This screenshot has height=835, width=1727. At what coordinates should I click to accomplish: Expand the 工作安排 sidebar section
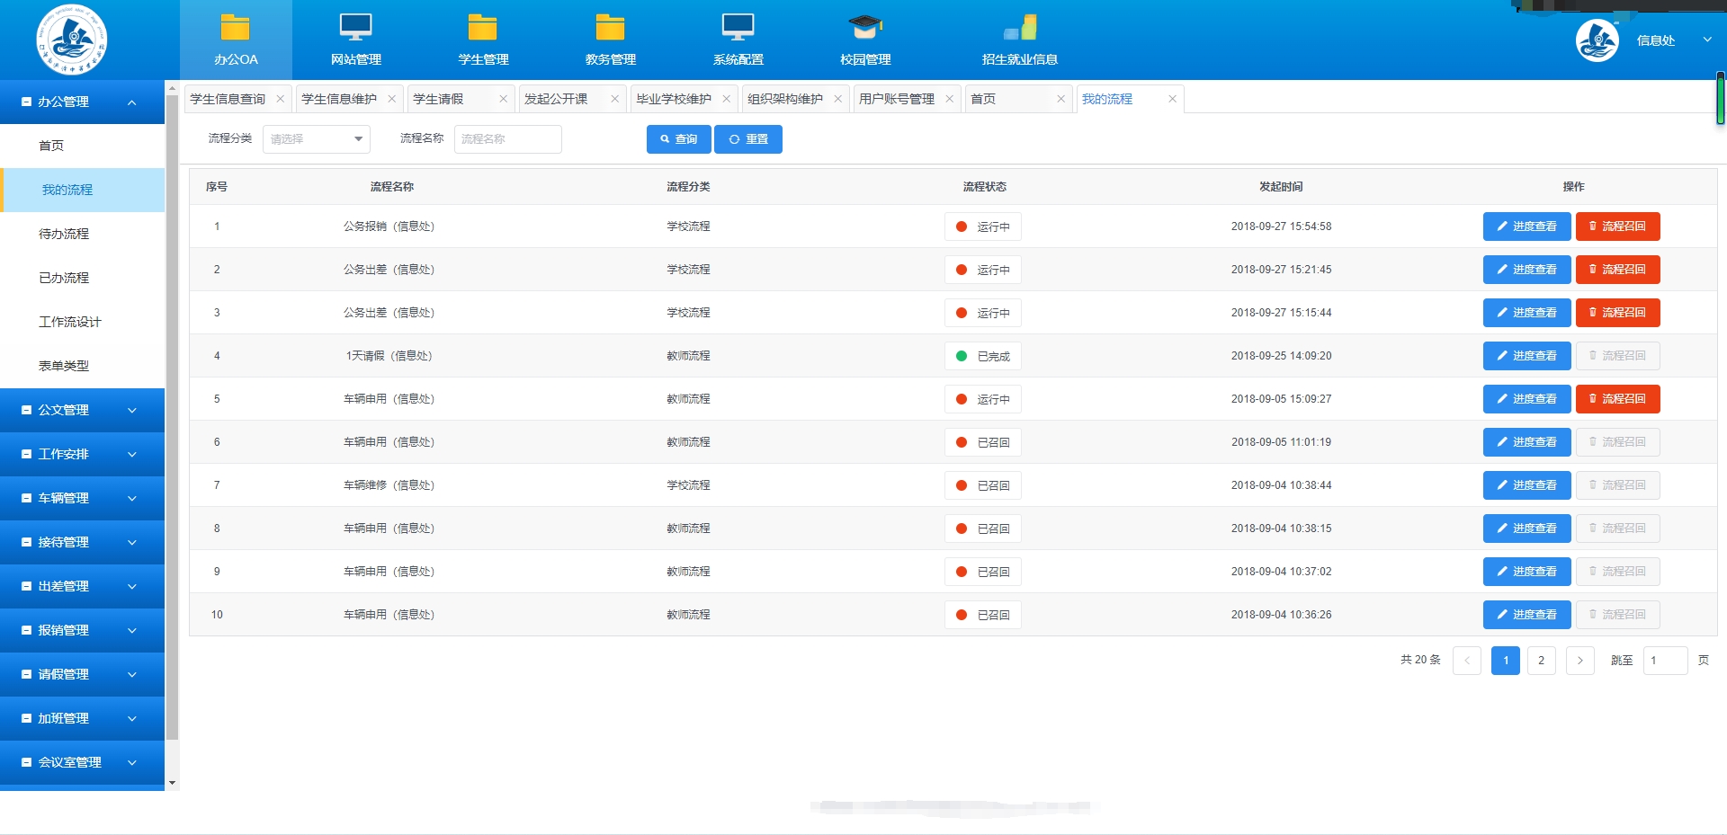tap(82, 454)
